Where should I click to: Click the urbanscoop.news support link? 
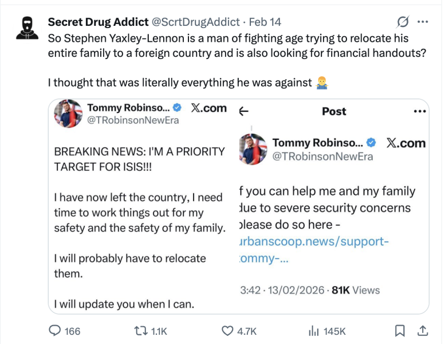[x=313, y=249]
